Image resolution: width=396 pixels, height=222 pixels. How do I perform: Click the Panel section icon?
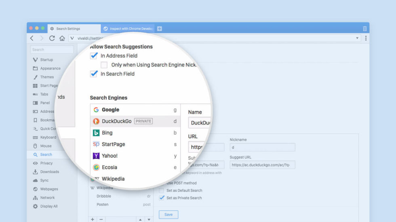coord(35,103)
